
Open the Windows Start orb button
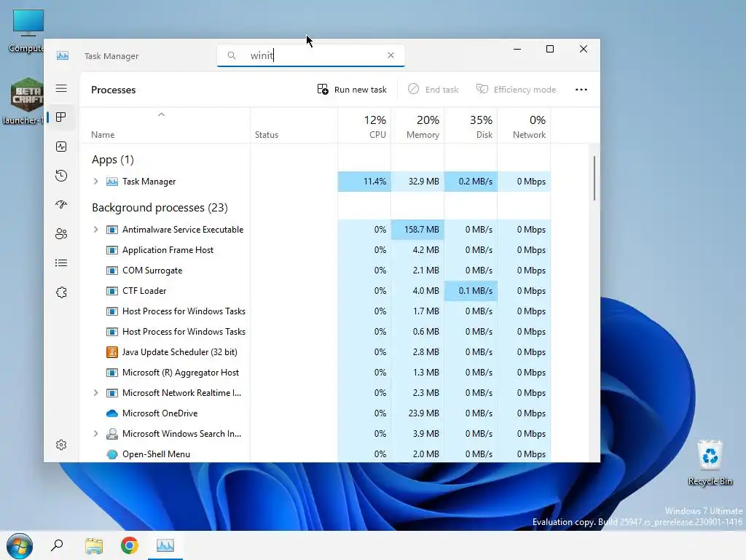pos(20,545)
